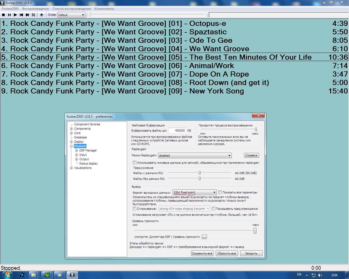349x279 pixels.
Task: Open the 'Воспроизведение' menu
Action: click(x=36, y=9)
